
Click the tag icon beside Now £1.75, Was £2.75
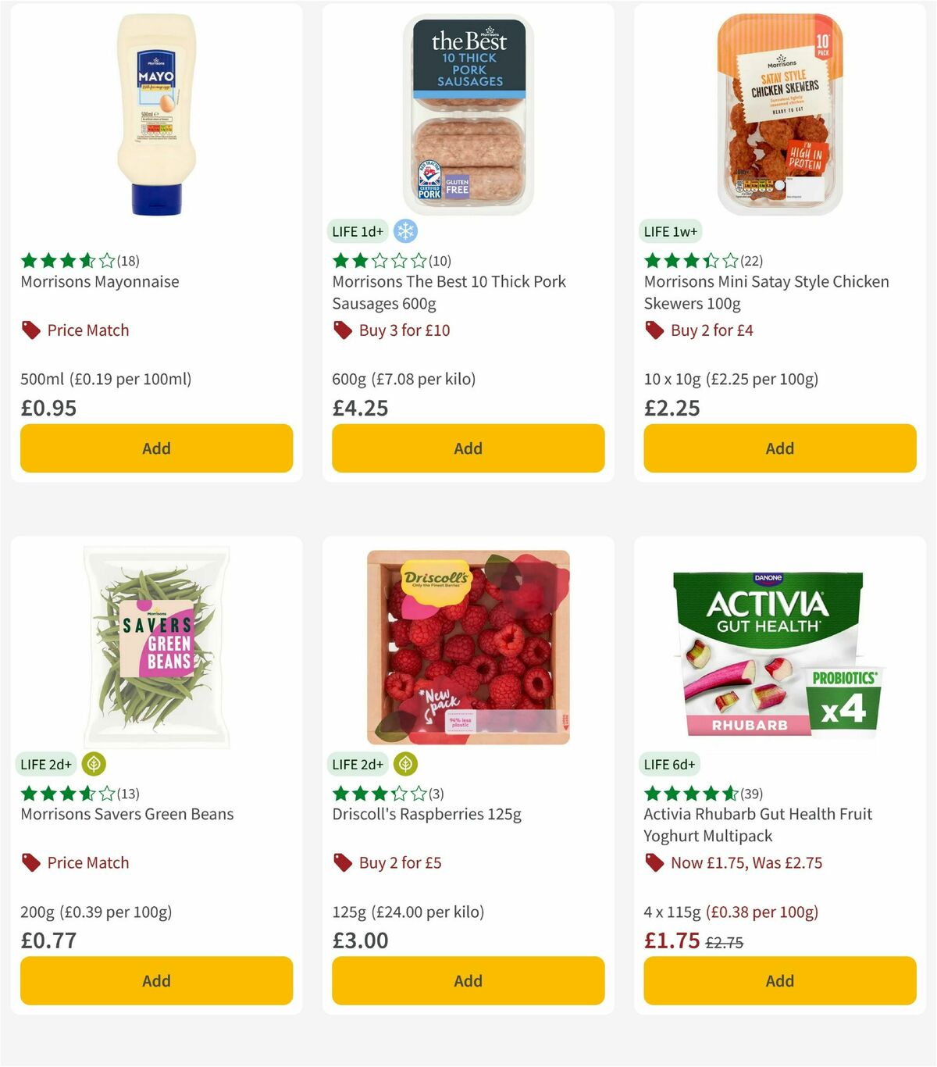[x=654, y=862]
